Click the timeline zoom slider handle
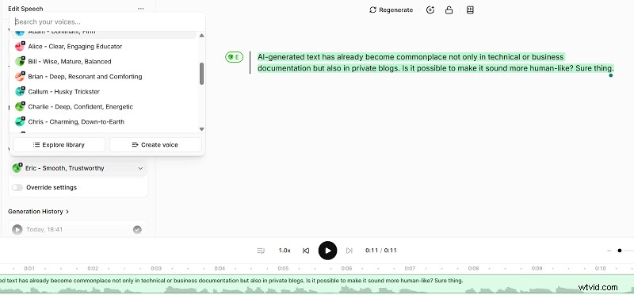 pos(620,251)
